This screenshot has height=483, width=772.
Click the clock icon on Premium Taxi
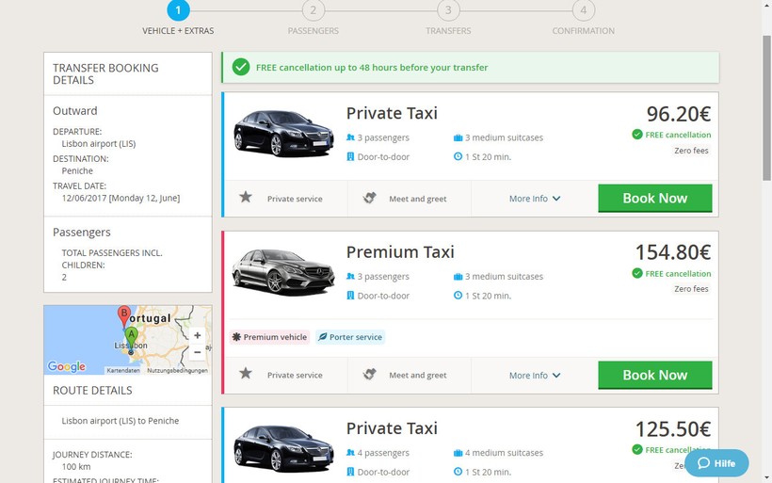pos(458,296)
